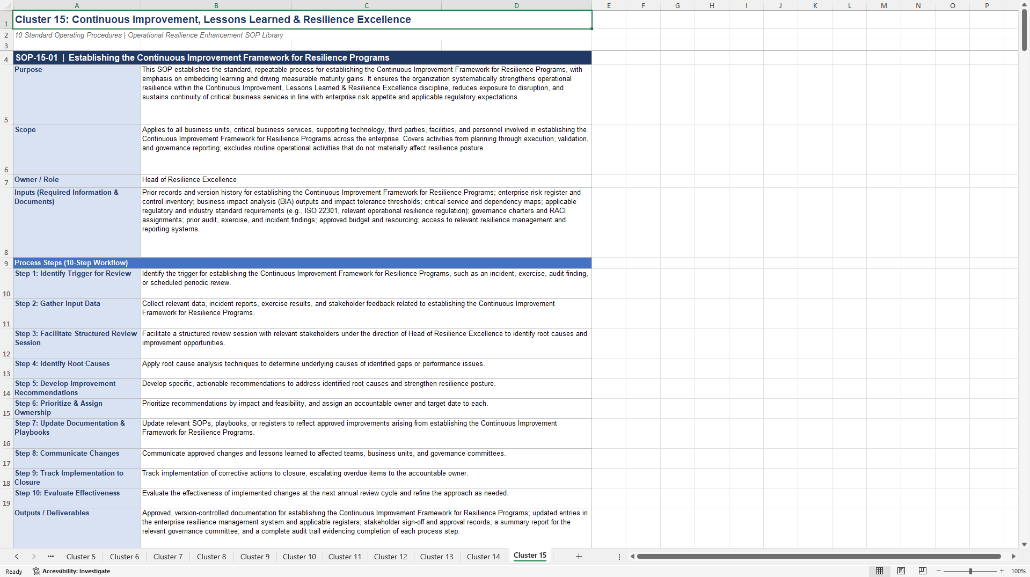The height and width of the screenshot is (577, 1030).
Task: Zoom in with the plus icon
Action: coord(1002,571)
